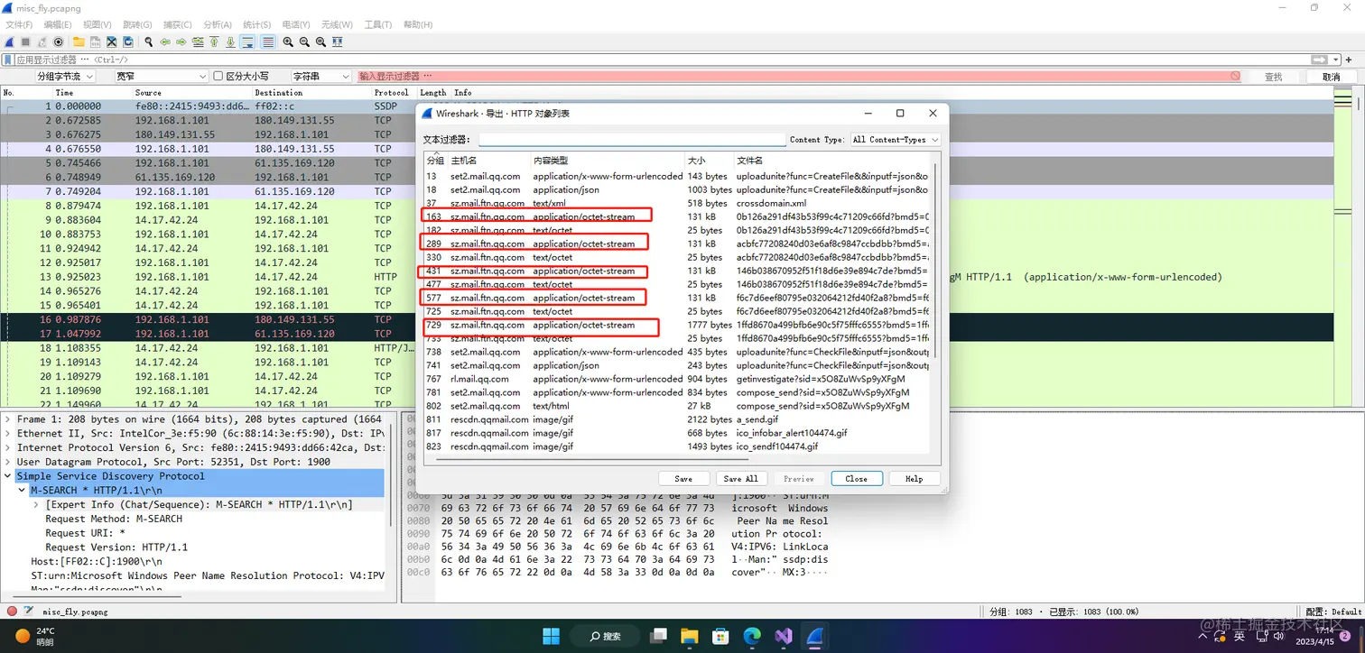The width and height of the screenshot is (1365, 653).
Task: Open the 工具(T) menu
Action: (378, 24)
